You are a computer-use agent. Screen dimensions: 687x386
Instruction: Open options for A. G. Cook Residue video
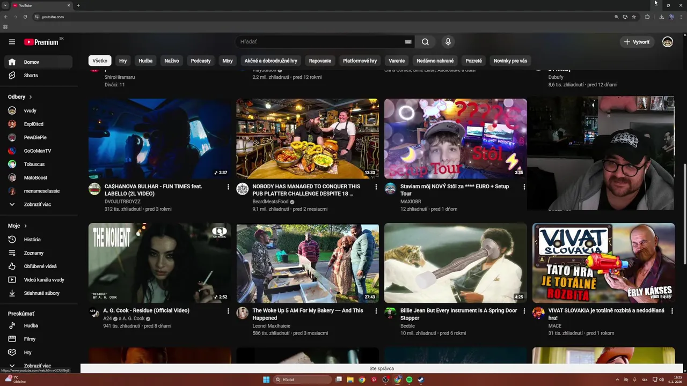coord(228,311)
